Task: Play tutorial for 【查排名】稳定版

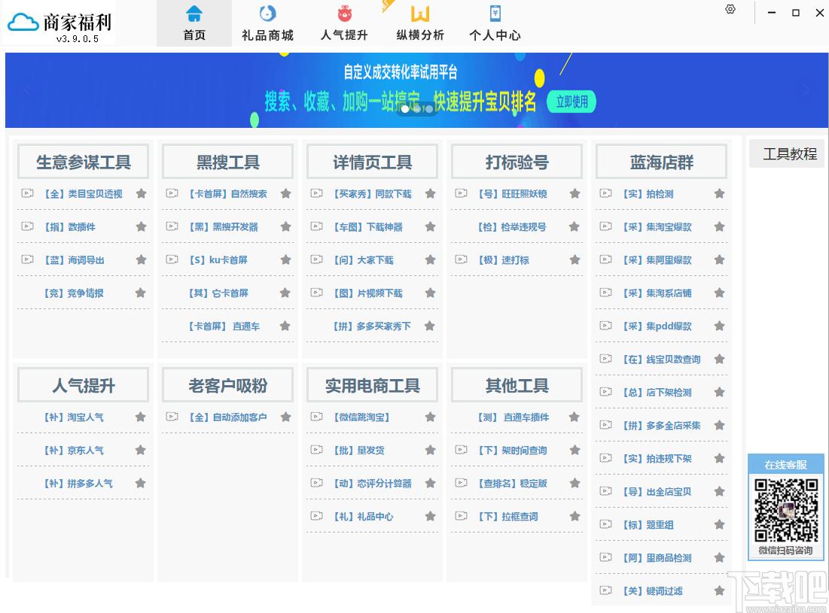Action: [x=461, y=483]
